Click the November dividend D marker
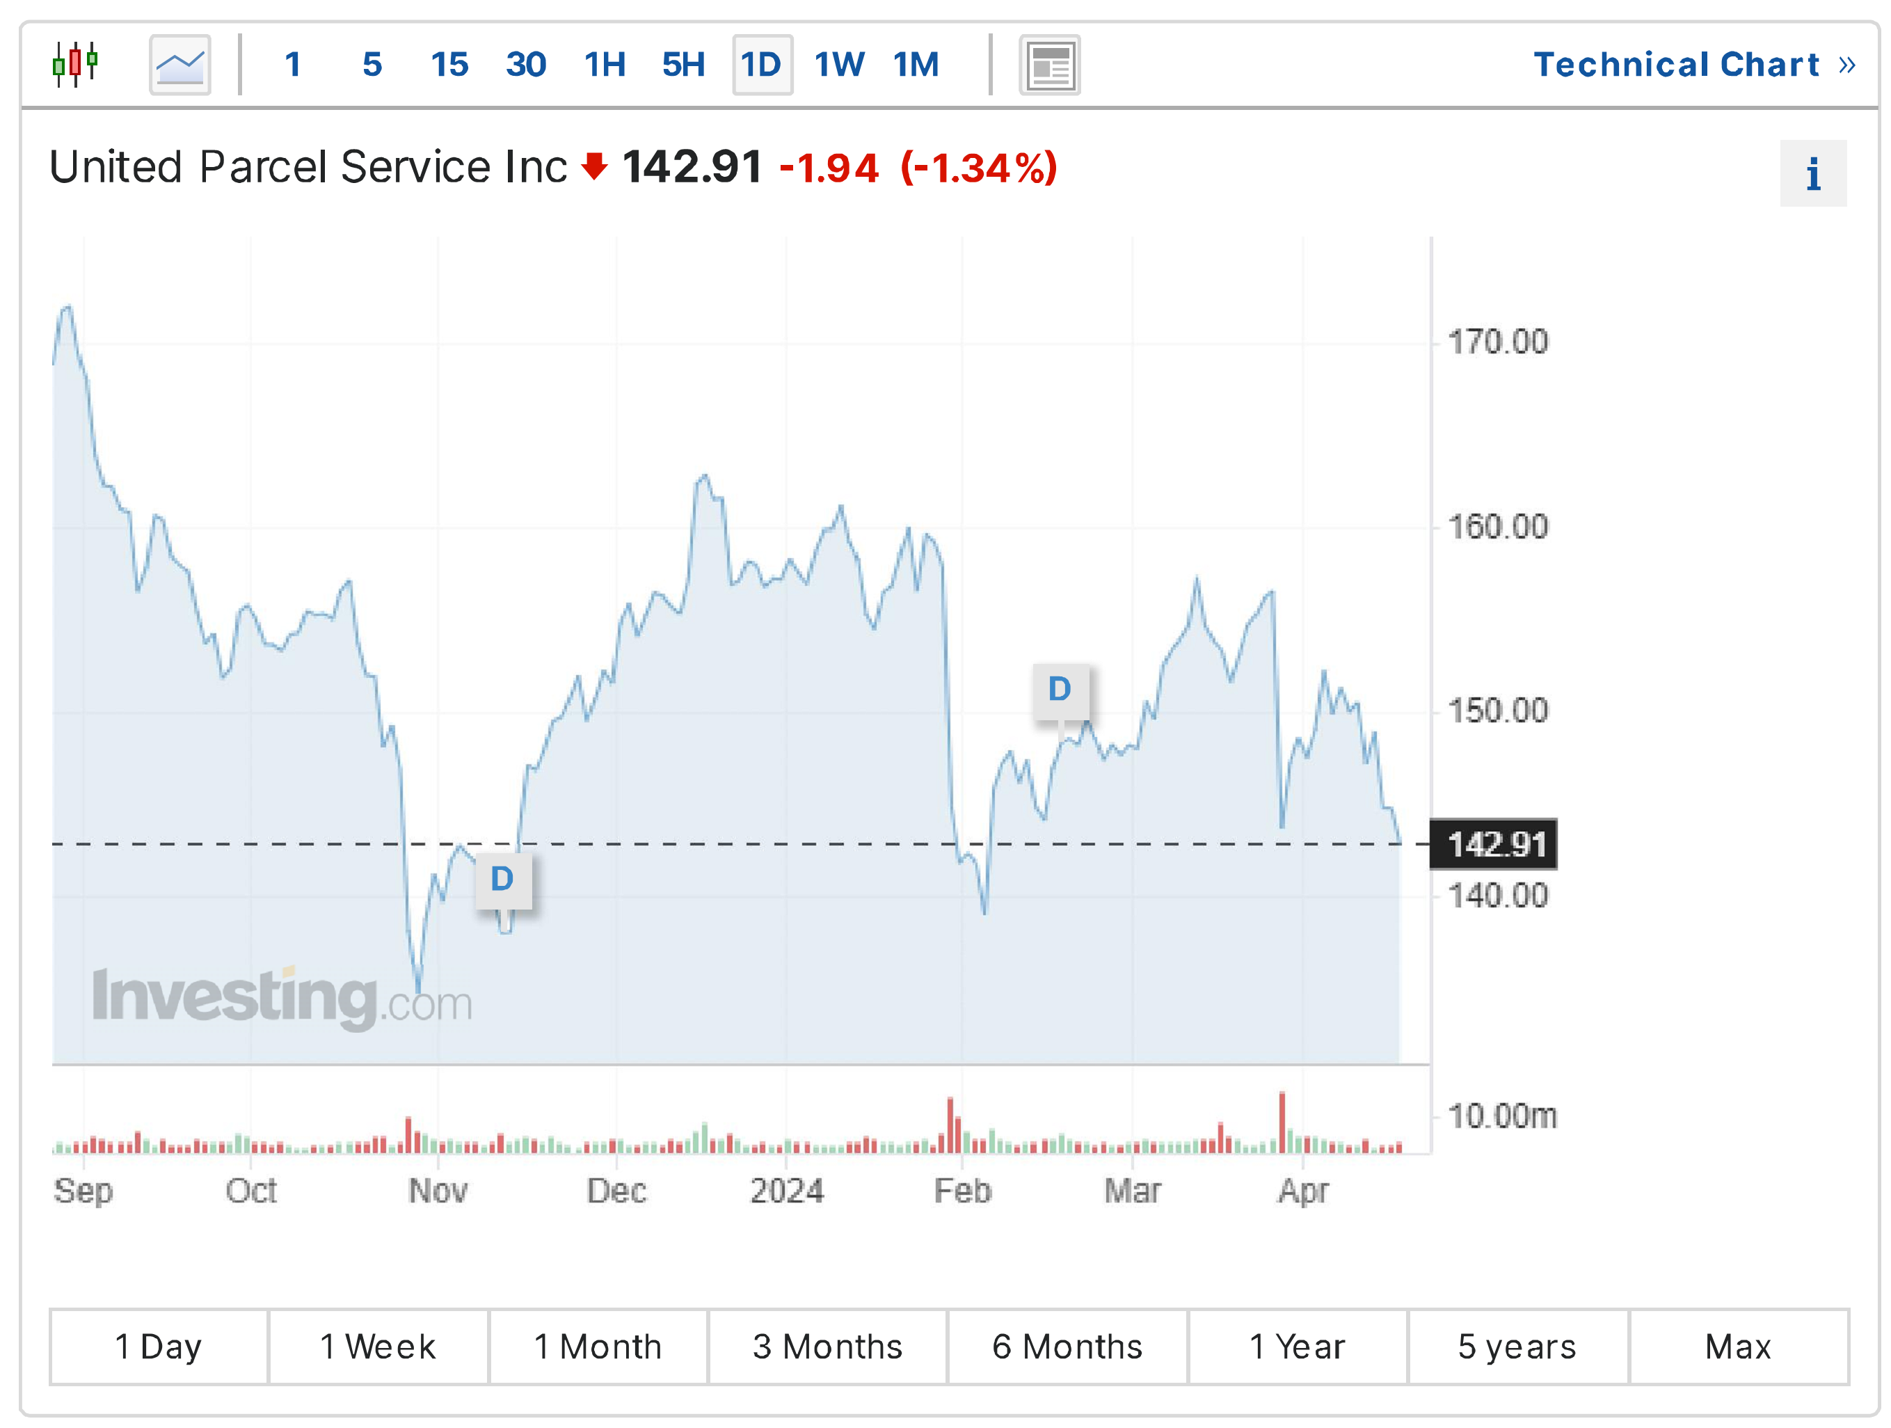Viewport: 1891px width, 1428px height. pyautogui.click(x=503, y=879)
